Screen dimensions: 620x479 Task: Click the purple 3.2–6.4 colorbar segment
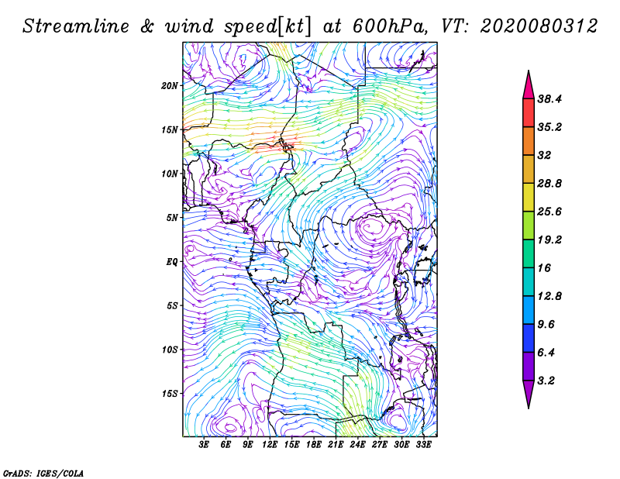529,367
